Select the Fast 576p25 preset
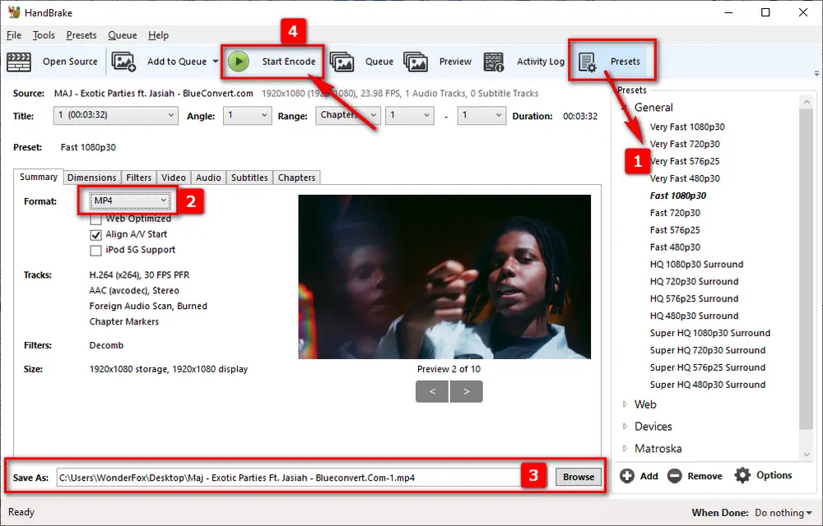823x526 pixels. point(675,230)
